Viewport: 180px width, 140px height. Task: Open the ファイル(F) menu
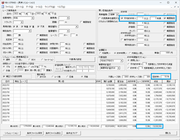click(x=9, y=7)
